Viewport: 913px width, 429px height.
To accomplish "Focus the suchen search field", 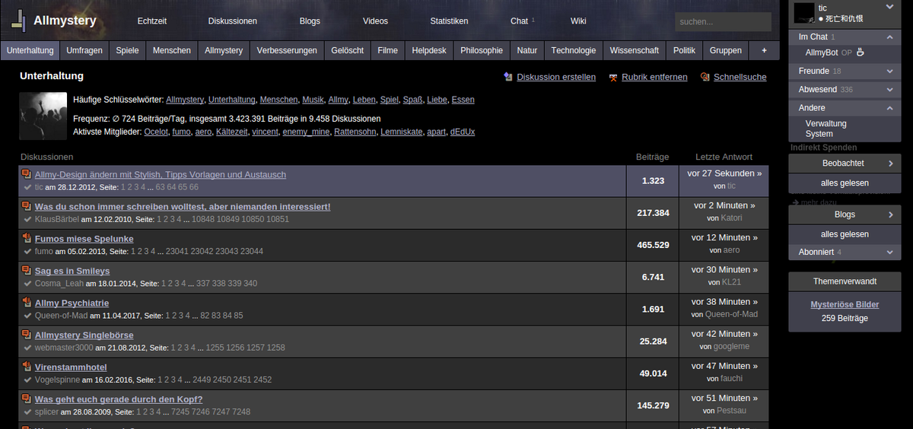I will (724, 22).
